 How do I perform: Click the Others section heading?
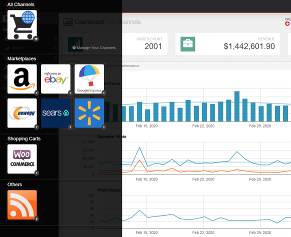(x=14, y=184)
